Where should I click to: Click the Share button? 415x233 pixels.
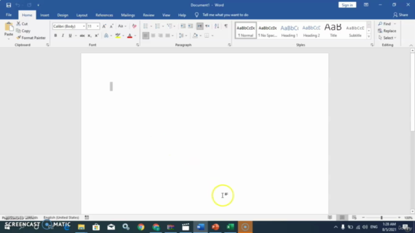401,15
